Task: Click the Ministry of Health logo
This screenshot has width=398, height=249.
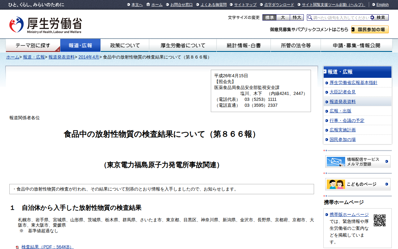Action: click(x=45, y=25)
